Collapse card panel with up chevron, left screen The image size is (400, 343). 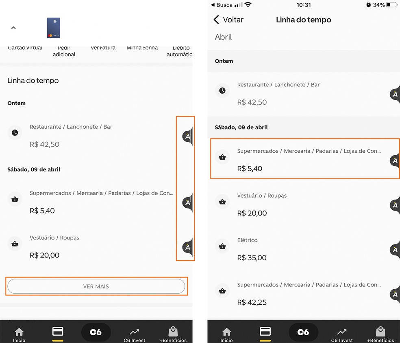click(x=13, y=28)
